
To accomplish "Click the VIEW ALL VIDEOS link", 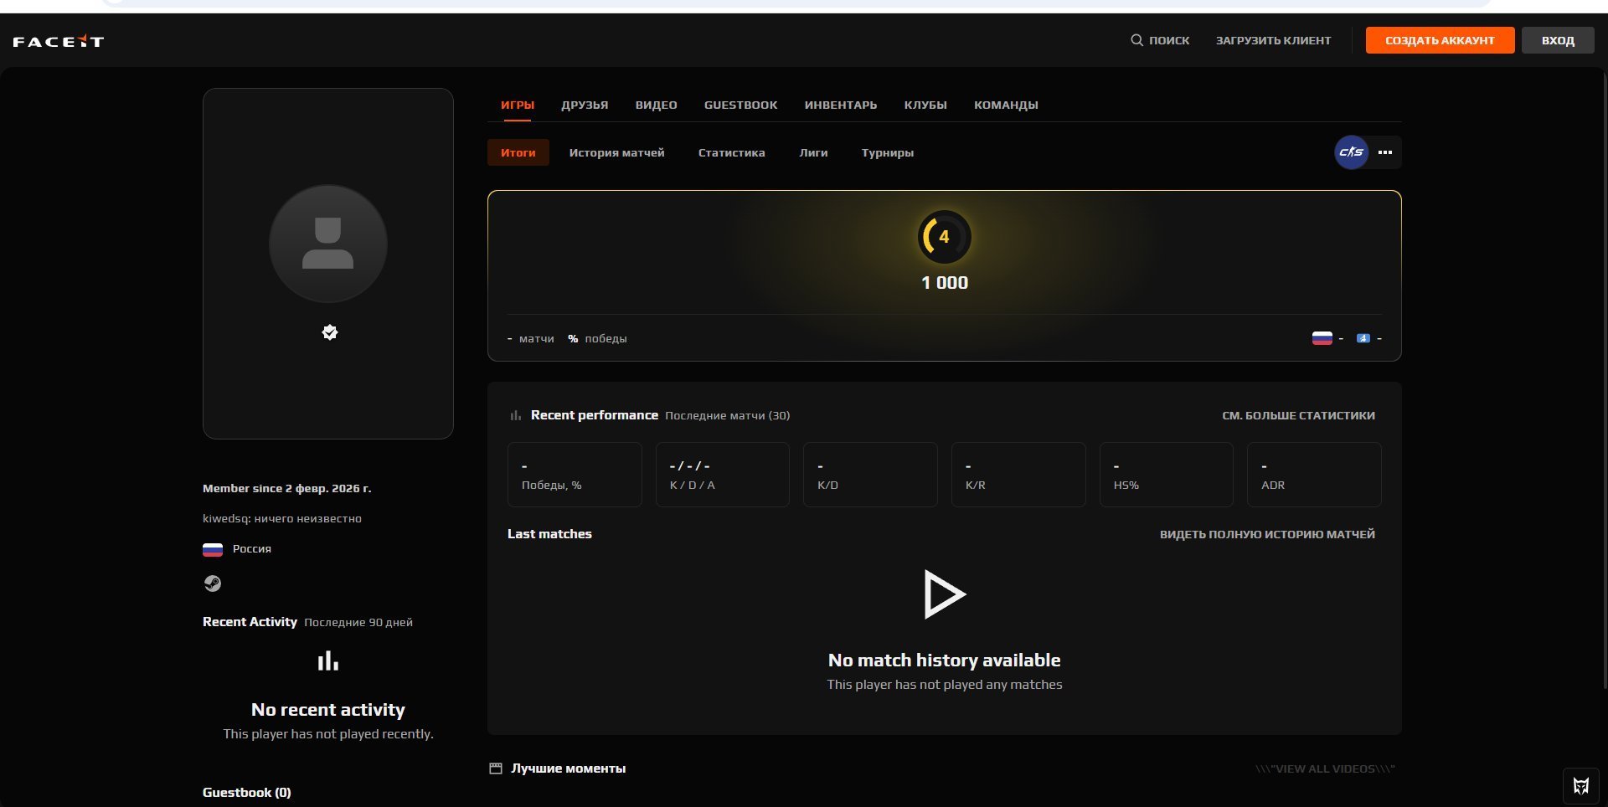I will click(x=1325, y=768).
